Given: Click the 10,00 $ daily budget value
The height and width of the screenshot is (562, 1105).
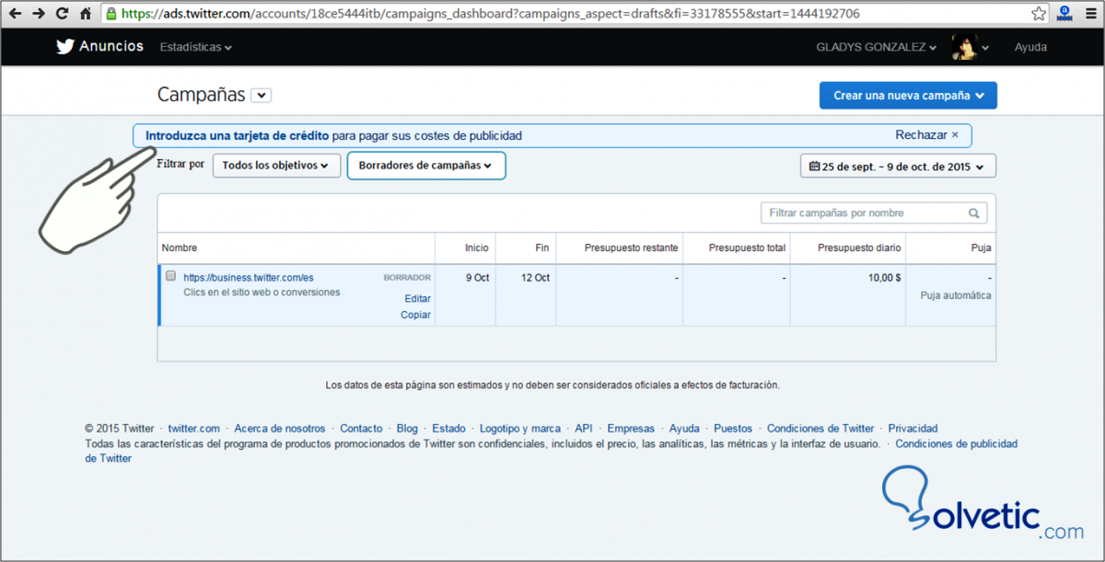Looking at the screenshot, I should click(884, 277).
